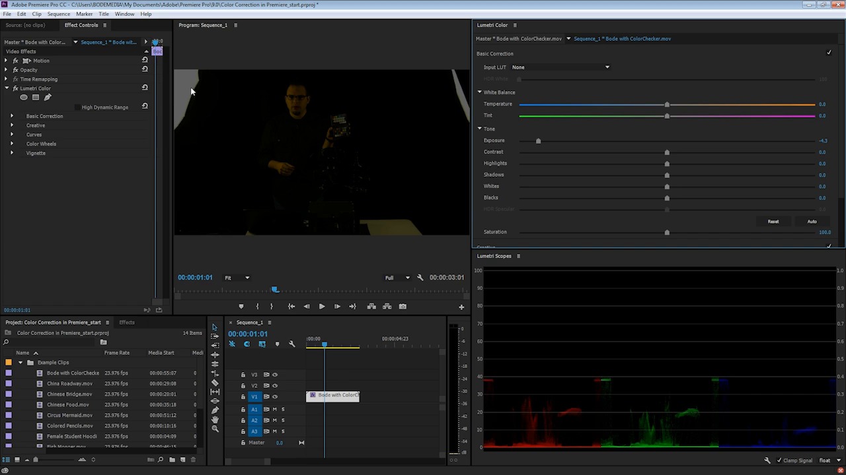Open the Full playback resolution dropdown

click(x=397, y=278)
